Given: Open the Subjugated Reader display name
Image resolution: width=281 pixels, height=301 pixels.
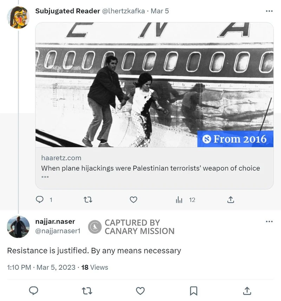Looking at the screenshot, I should click(x=67, y=11).
